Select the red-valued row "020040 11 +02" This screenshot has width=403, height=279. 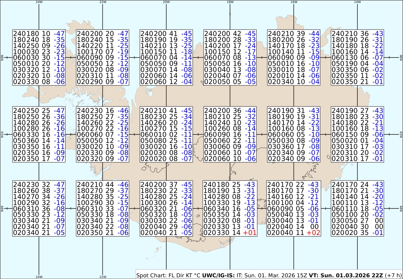coord(294,233)
